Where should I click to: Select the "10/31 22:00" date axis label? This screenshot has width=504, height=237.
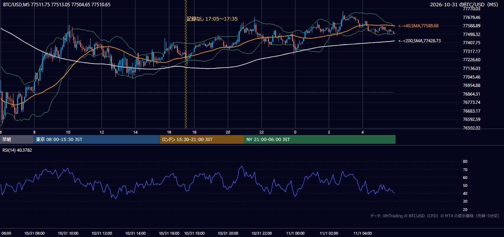[261, 233]
